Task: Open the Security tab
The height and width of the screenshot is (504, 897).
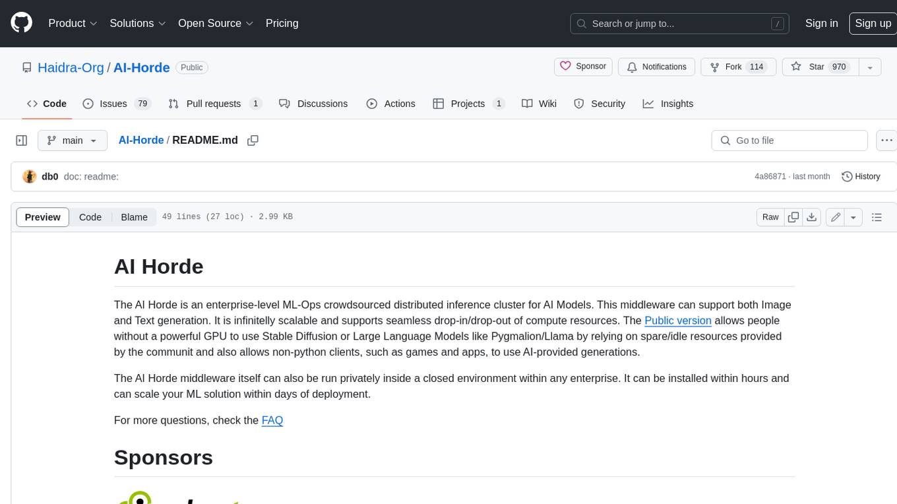Action: tap(600, 104)
